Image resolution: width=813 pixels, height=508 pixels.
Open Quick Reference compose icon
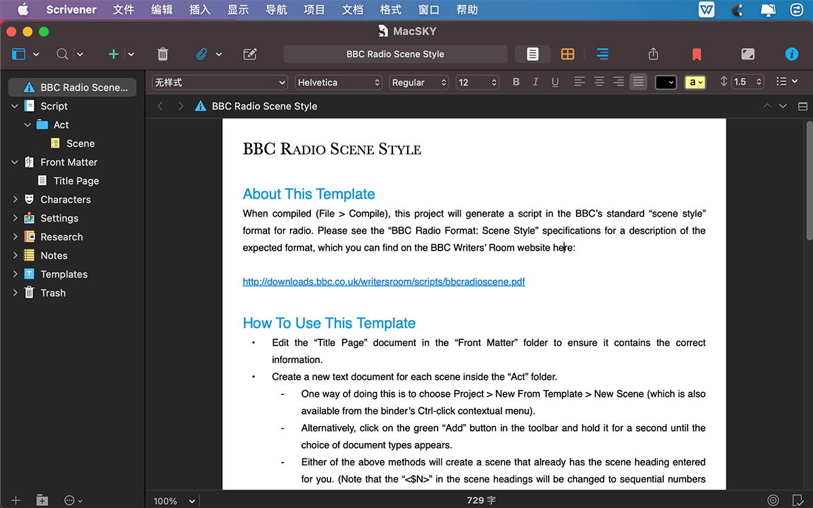tap(250, 54)
